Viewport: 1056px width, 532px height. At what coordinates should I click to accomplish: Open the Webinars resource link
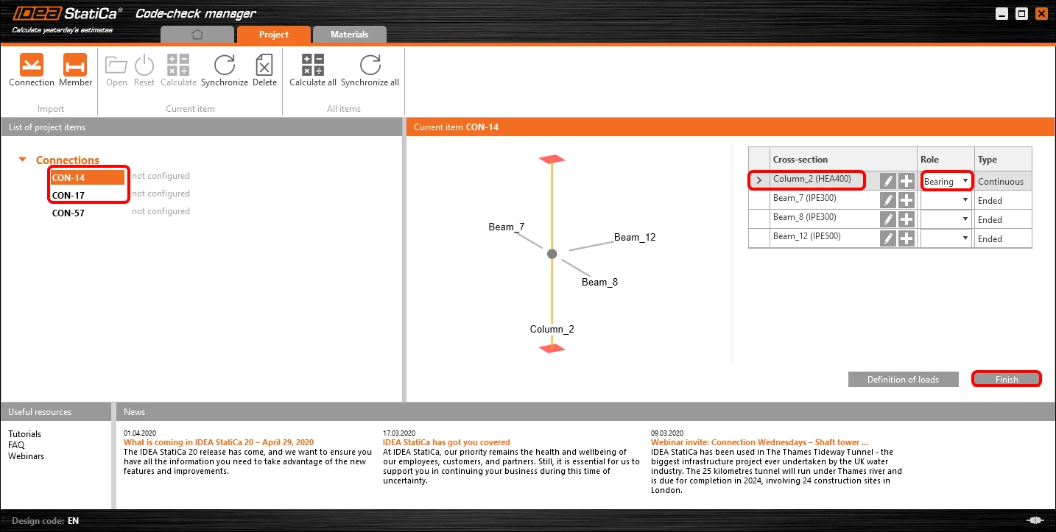click(26, 456)
